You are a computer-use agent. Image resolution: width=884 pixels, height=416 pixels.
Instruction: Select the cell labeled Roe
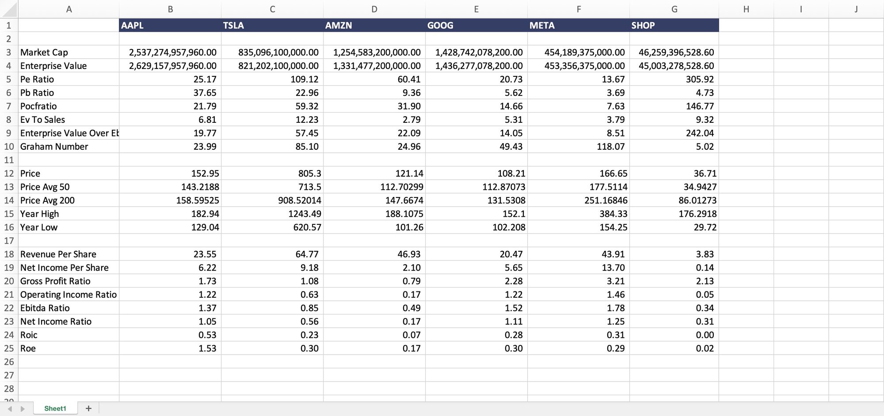tap(69, 348)
